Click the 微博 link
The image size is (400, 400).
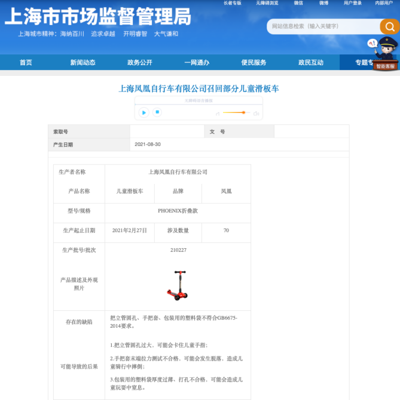(x=323, y=3)
